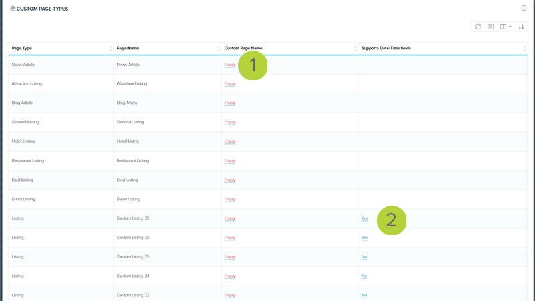Toggle No value for Custom Listing 05

pos(364,257)
